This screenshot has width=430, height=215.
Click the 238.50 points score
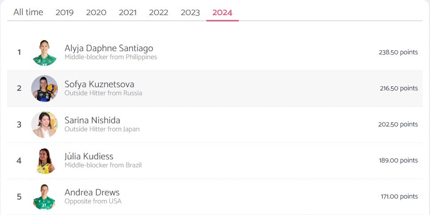(398, 52)
